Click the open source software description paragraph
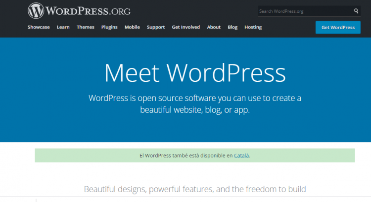The width and height of the screenshot is (371, 202). point(195,104)
